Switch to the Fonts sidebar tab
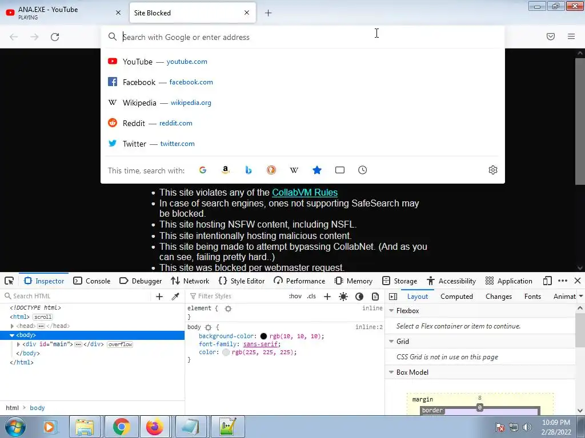The height and width of the screenshot is (438, 585). (x=532, y=297)
